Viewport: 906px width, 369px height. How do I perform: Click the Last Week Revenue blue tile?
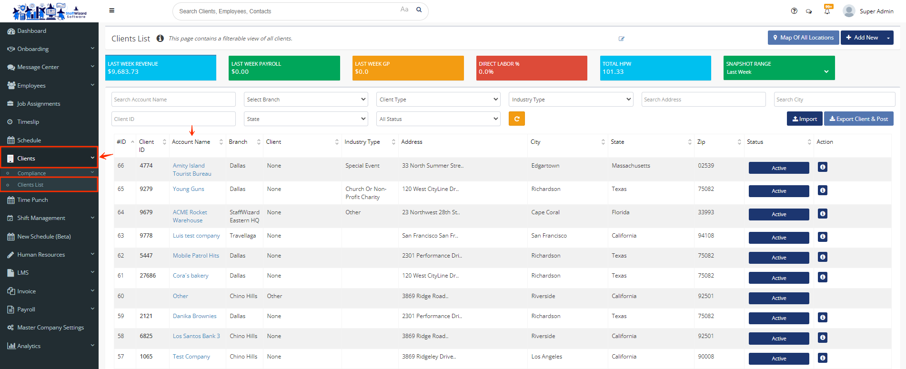point(161,68)
